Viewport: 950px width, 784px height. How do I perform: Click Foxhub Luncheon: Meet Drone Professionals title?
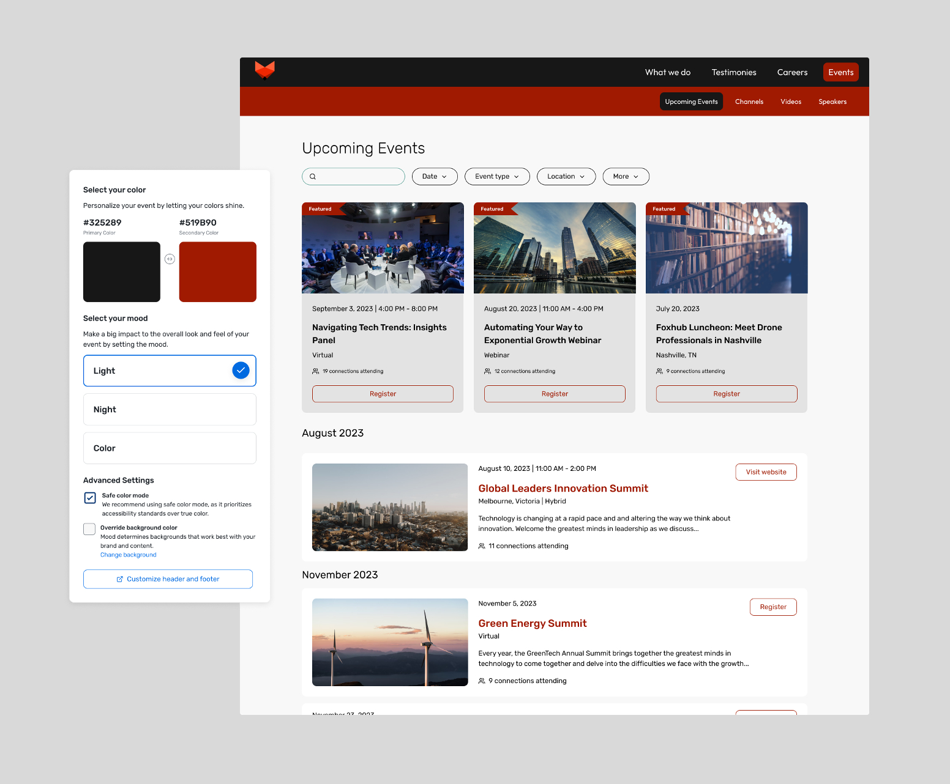[x=719, y=334]
